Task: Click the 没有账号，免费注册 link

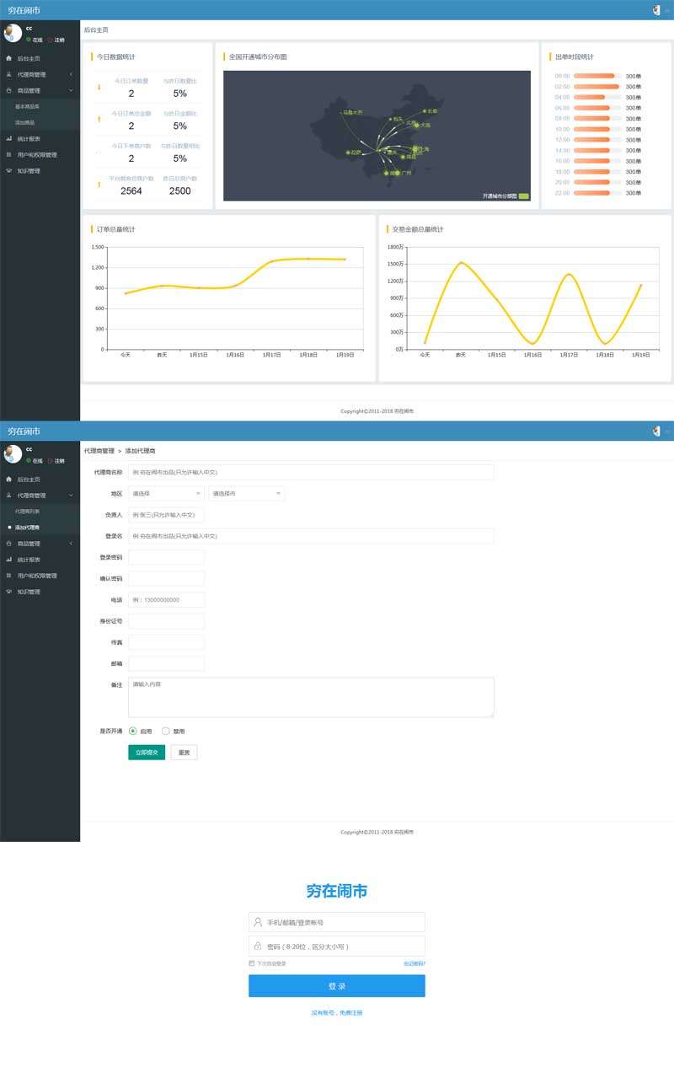Action: [x=336, y=1012]
